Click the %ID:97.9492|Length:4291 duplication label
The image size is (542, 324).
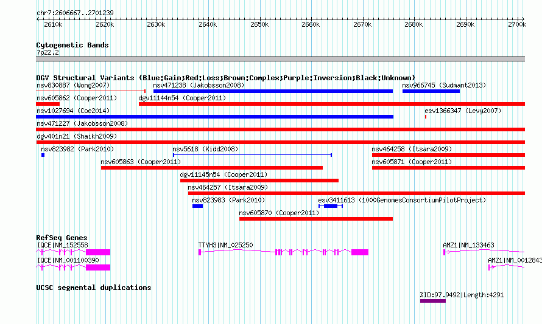(x=462, y=295)
